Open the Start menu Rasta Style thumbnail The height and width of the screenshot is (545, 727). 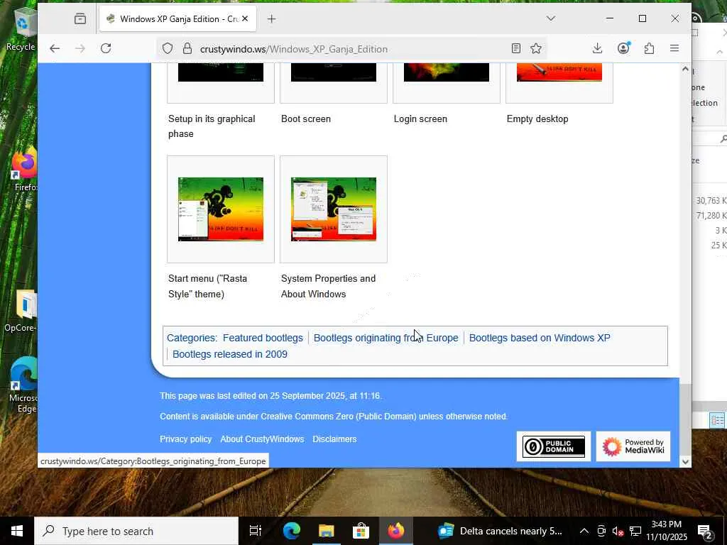pyautogui.click(x=221, y=209)
